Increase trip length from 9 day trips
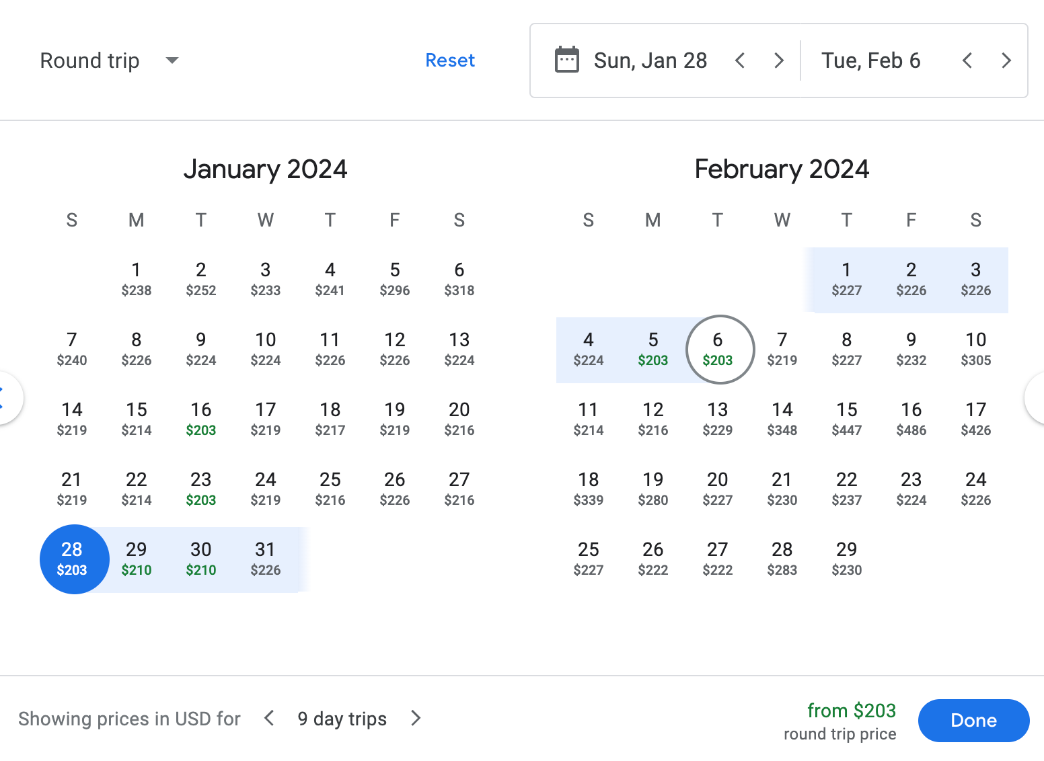 pyautogui.click(x=416, y=719)
